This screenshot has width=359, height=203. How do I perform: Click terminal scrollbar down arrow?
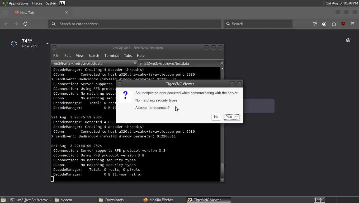222,180
